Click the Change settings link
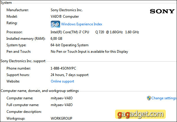Viewport: 177px width, 122px height. [164, 98]
